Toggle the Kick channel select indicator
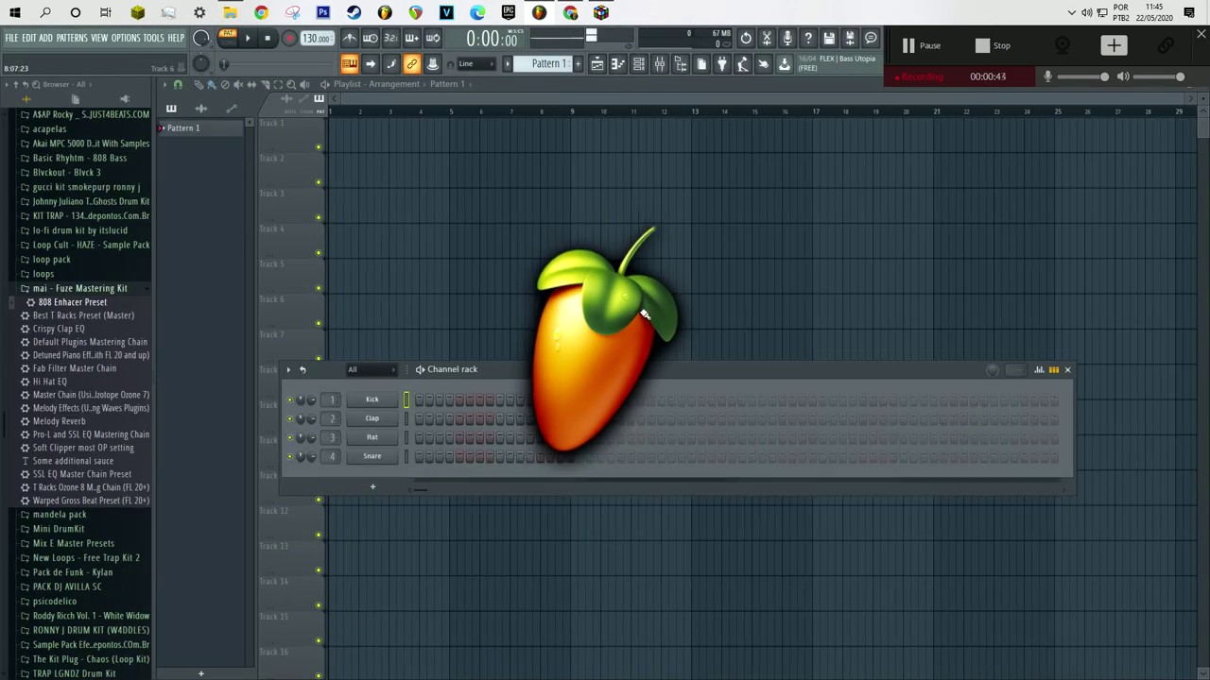 click(x=406, y=399)
